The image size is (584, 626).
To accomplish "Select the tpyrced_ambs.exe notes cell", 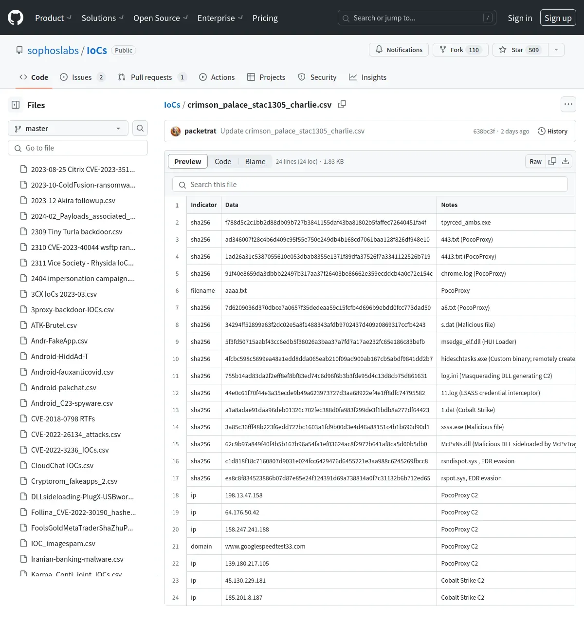I will coord(506,222).
